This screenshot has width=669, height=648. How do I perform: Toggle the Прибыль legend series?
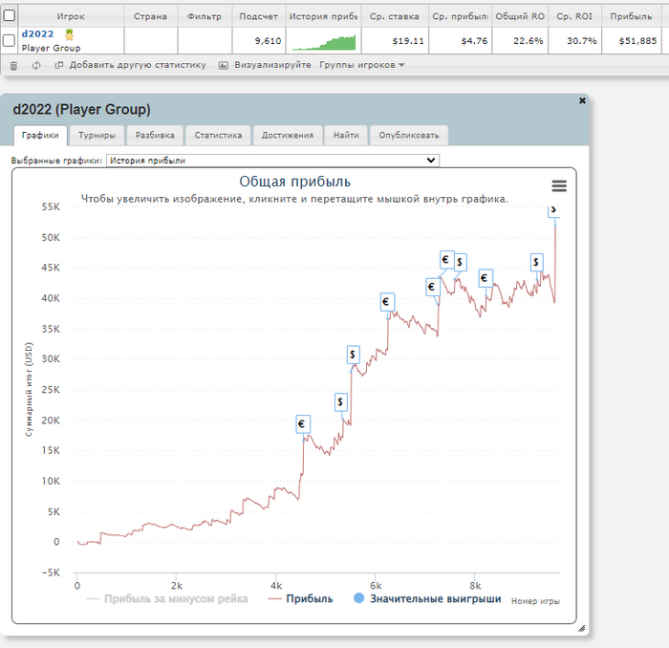point(300,599)
